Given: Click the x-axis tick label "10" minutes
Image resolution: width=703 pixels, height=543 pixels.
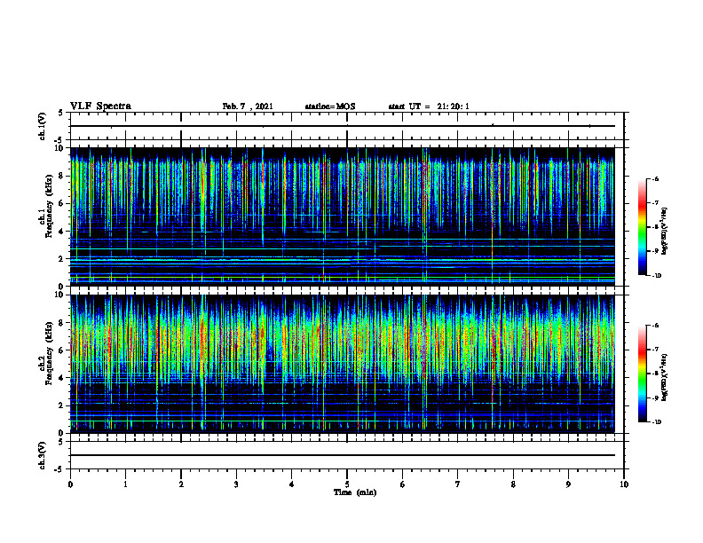Looking at the screenshot, I should click(x=624, y=484).
